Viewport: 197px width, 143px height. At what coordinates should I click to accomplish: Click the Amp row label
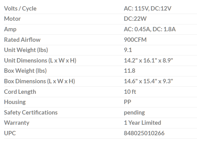click(10, 29)
